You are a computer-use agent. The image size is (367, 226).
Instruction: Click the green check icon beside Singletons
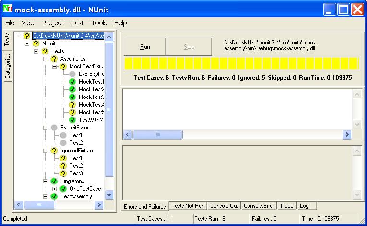pyautogui.click(x=54, y=181)
